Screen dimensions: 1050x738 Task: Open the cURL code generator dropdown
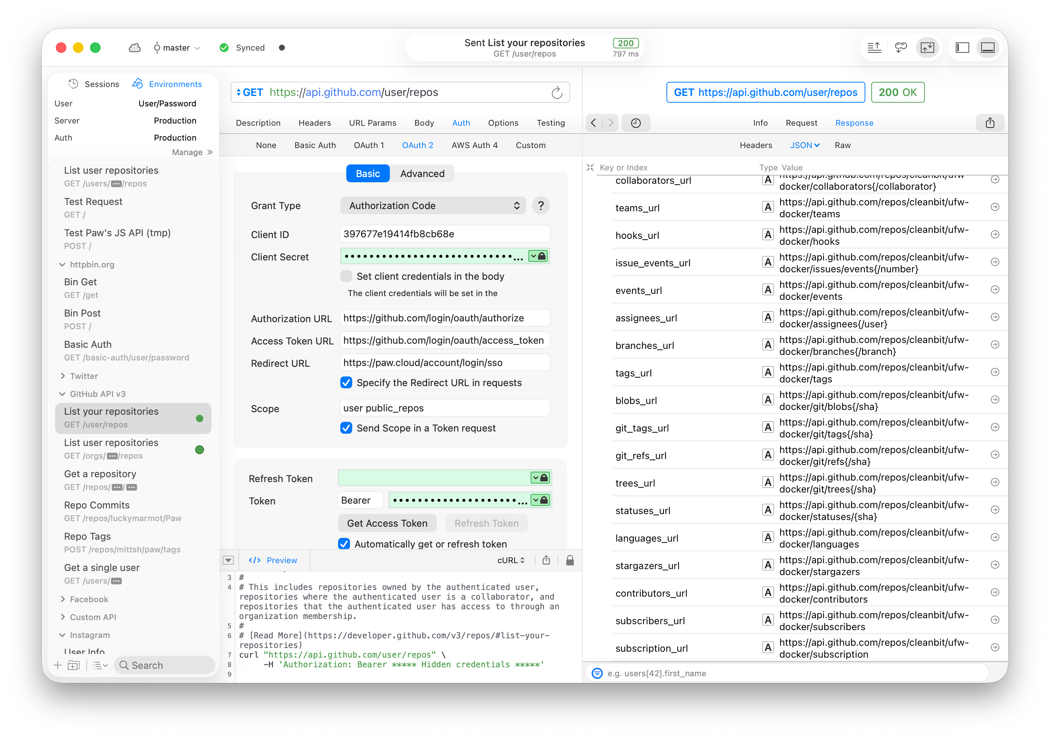point(511,560)
